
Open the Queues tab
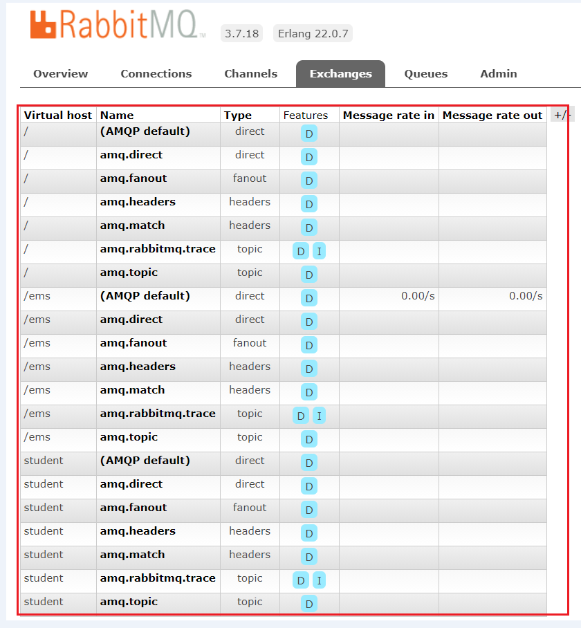tap(425, 74)
